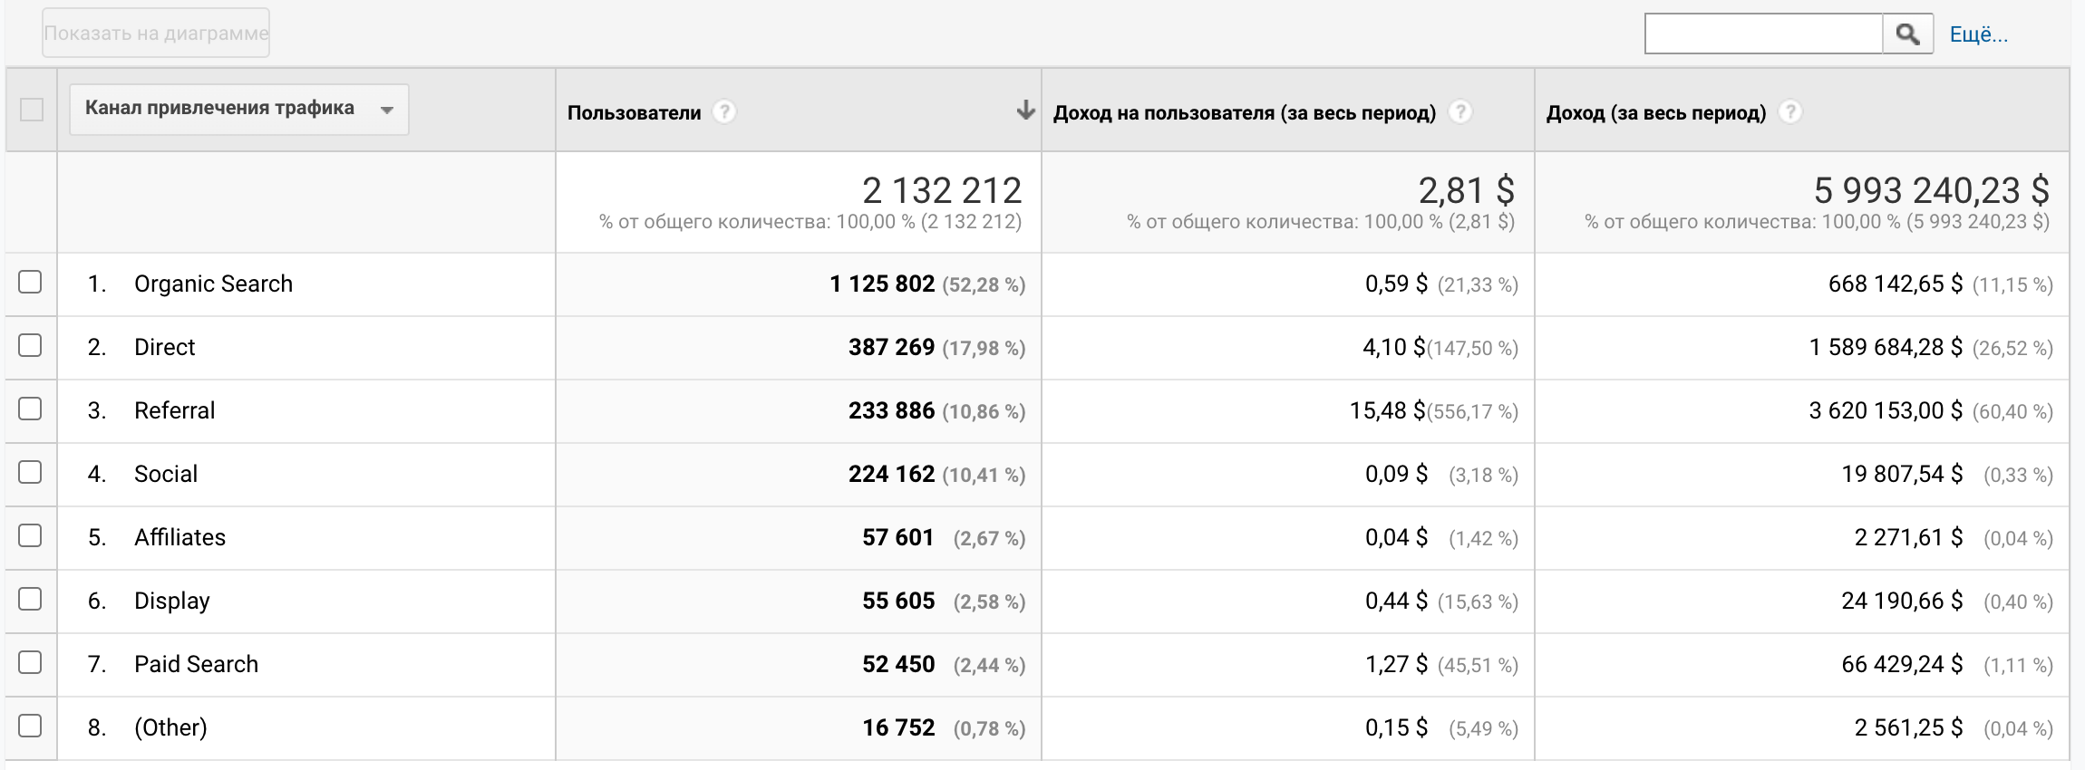The height and width of the screenshot is (770, 2085).
Task: Check the Paid Search row checkbox
Action: tap(30, 662)
